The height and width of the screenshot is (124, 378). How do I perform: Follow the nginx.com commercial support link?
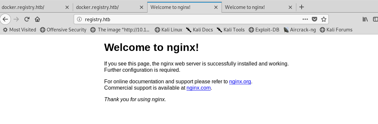coord(199,88)
